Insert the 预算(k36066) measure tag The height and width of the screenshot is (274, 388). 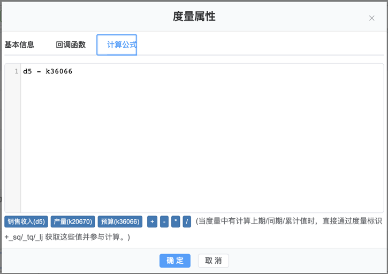coord(120,221)
